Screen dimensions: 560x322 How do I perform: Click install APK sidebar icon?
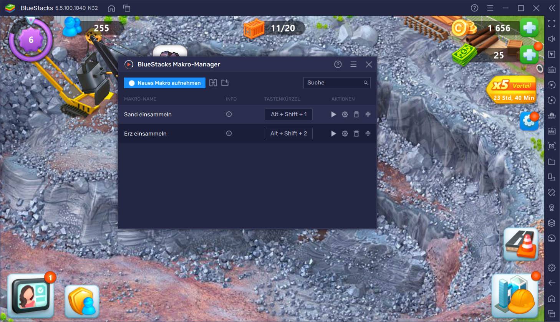pyautogui.click(x=552, y=131)
